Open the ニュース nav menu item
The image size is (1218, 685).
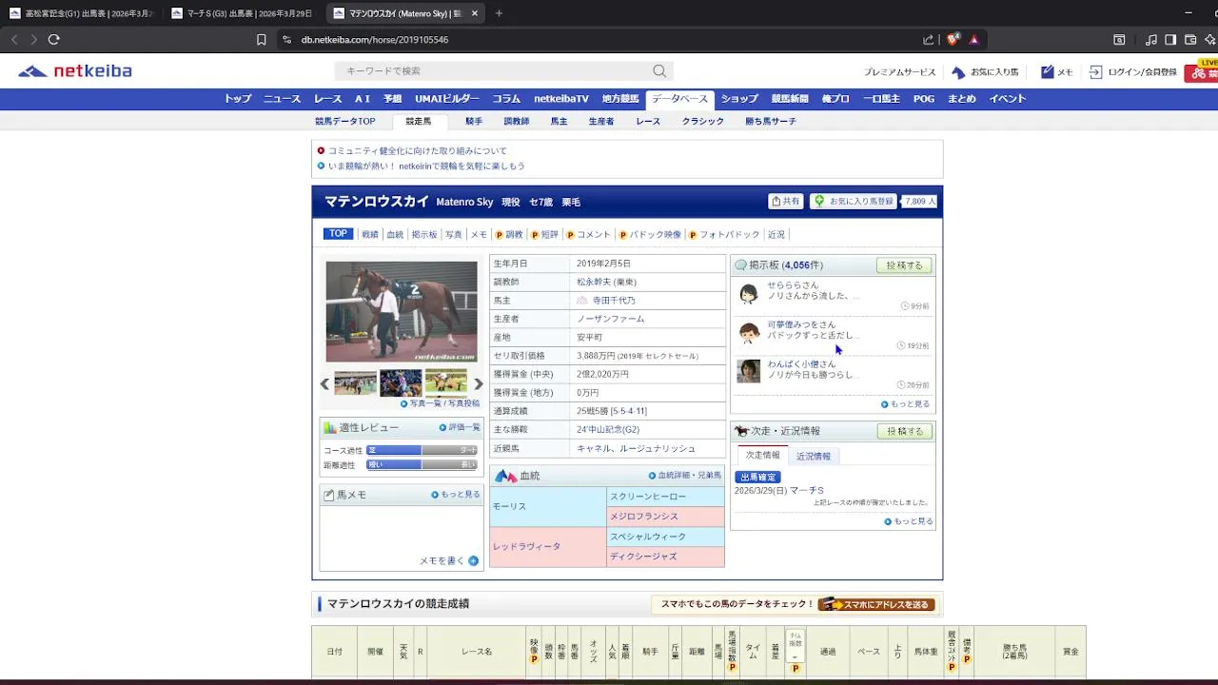282,99
